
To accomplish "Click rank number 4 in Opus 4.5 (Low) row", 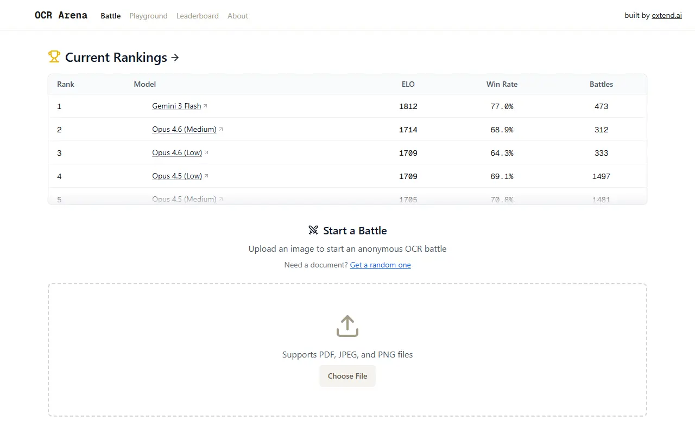I will tap(59, 176).
